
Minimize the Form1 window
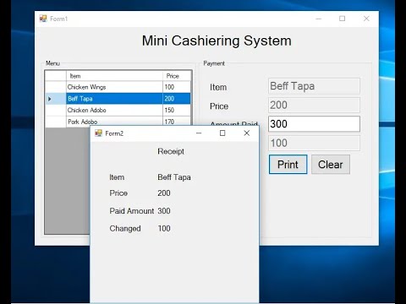tap(319, 19)
